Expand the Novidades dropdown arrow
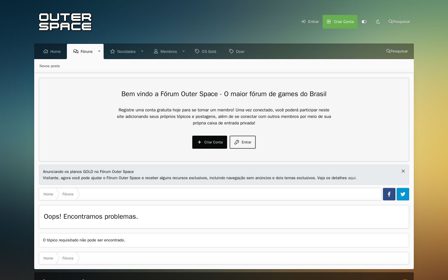448x280 pixels. (x=142, y=51)
